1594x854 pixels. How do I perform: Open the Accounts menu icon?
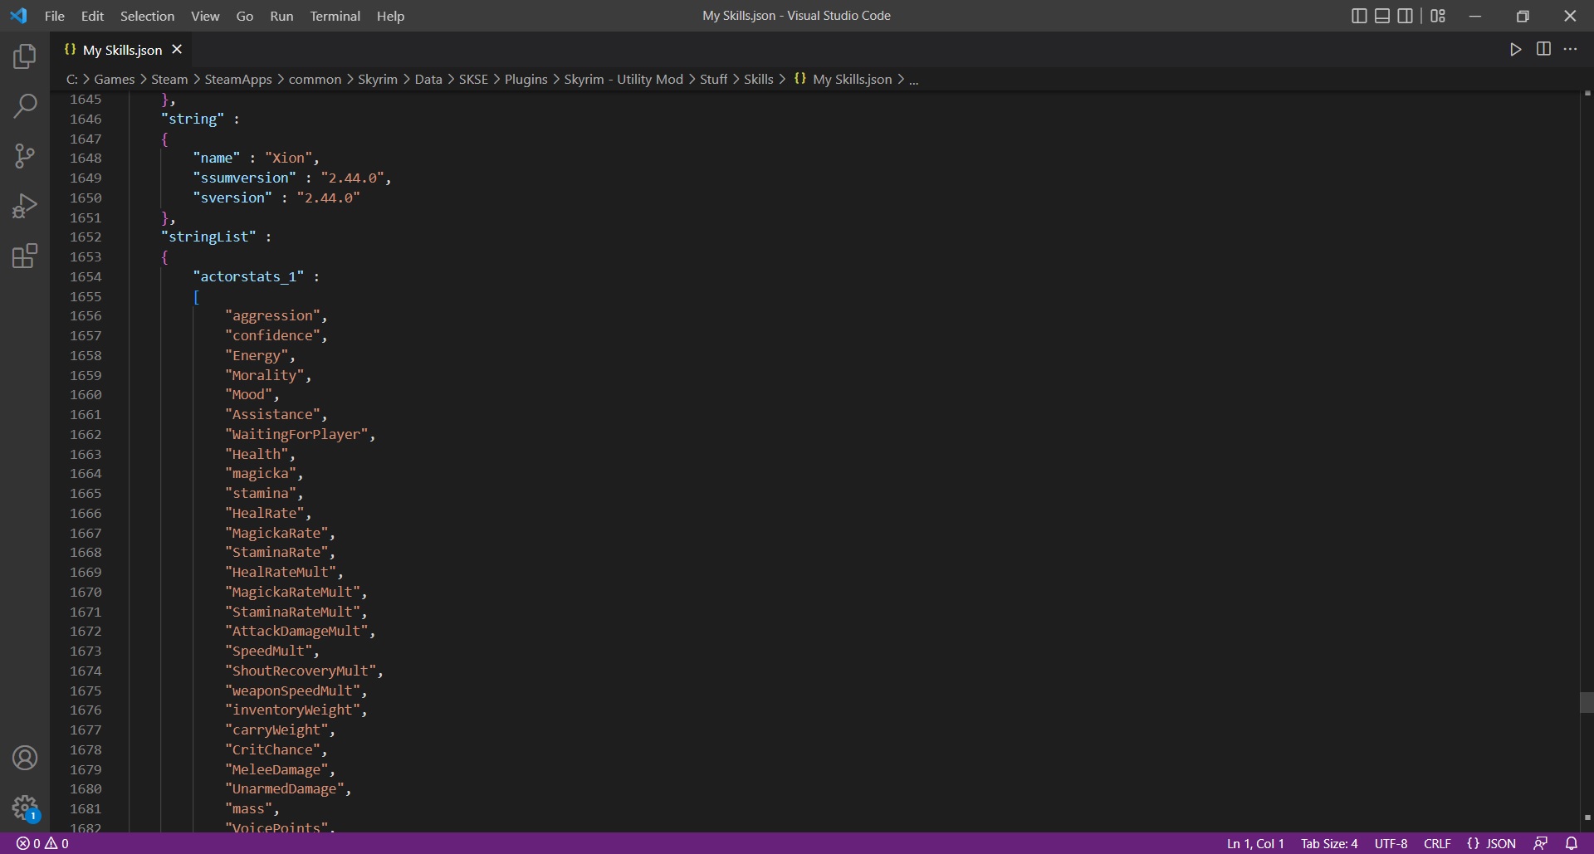25,758
